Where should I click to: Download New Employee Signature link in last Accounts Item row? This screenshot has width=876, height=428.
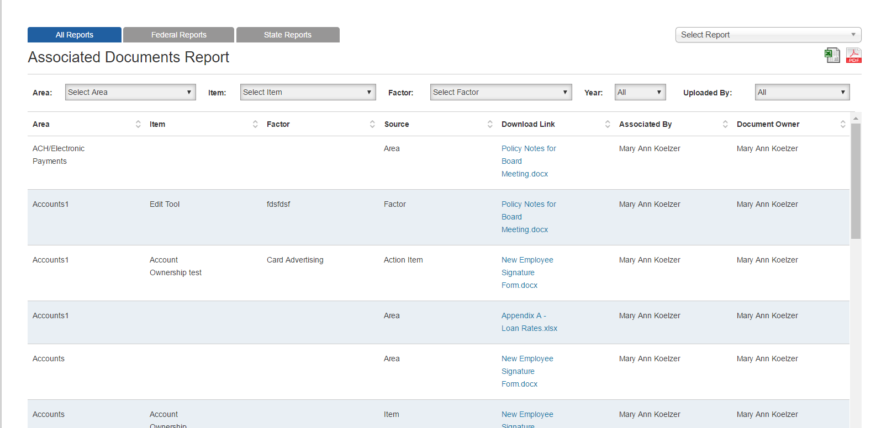(x=527, y=419)
